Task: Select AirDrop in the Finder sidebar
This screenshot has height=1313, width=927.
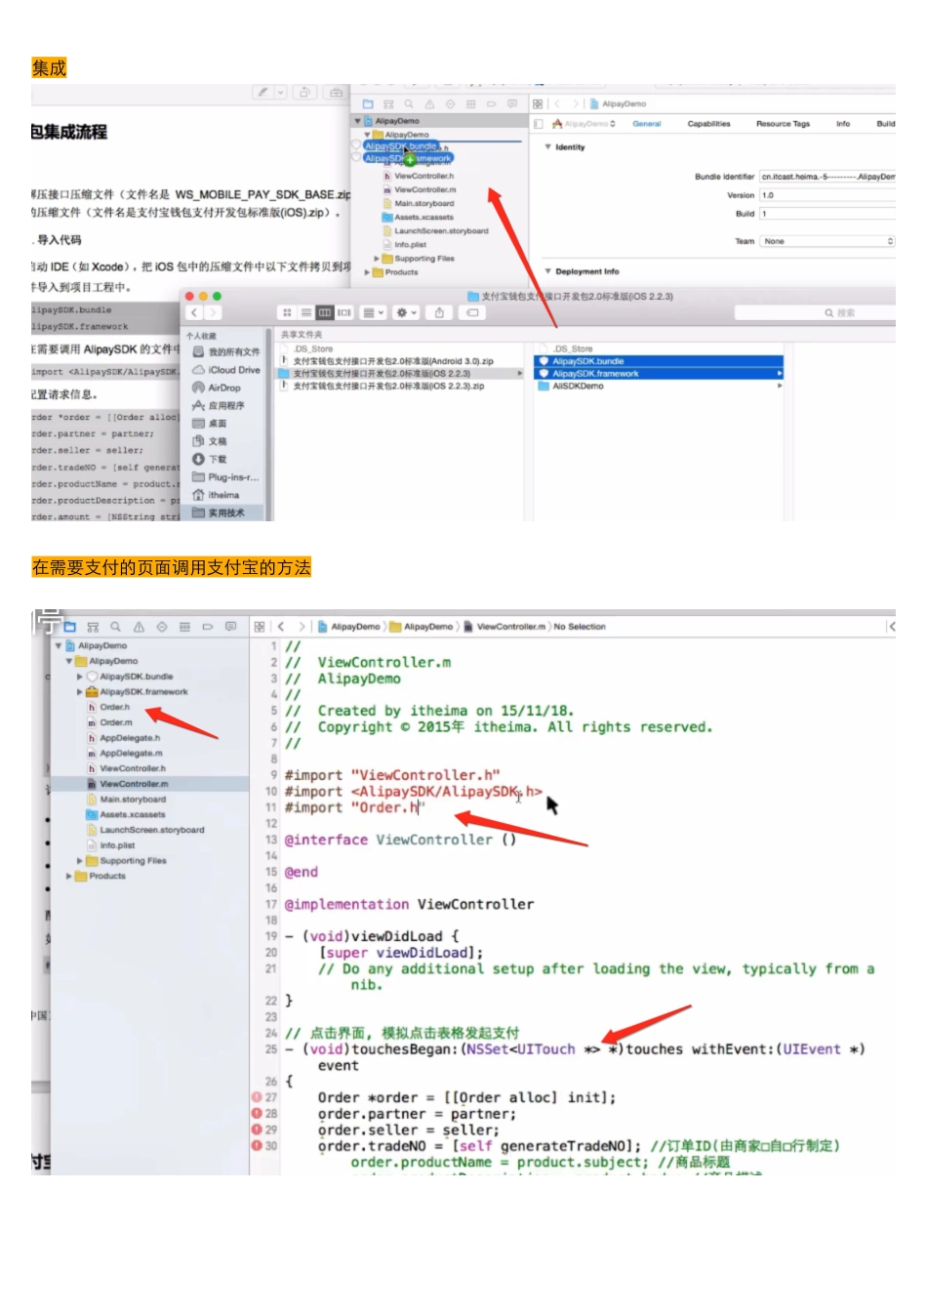Action: pyautogui.click(x=223, y=388)
